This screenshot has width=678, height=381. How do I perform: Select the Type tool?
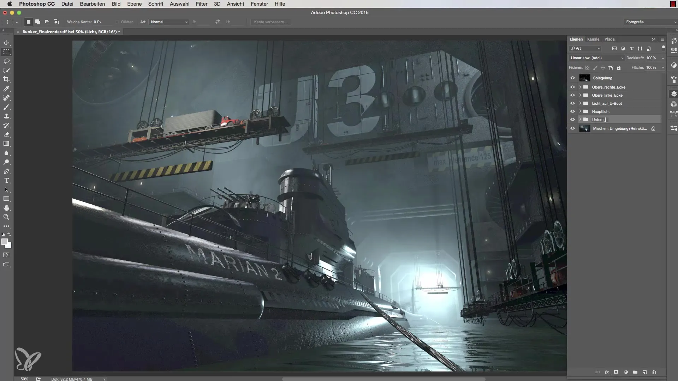point(6,180)
